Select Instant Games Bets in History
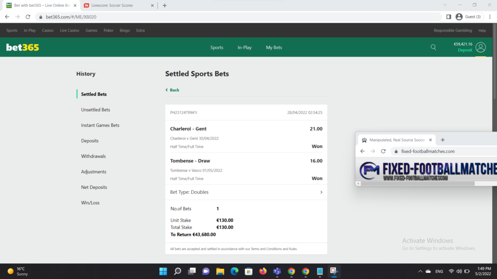 [100, 125]
